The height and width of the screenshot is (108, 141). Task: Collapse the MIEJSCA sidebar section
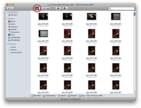coord(7,19)
